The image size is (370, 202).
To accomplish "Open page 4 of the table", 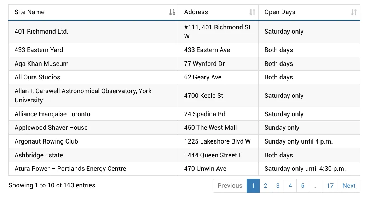I will [290, 186].
